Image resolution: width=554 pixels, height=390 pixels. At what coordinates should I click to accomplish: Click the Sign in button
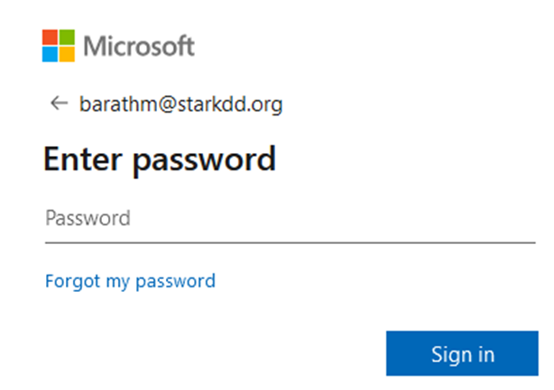[462, 353]
